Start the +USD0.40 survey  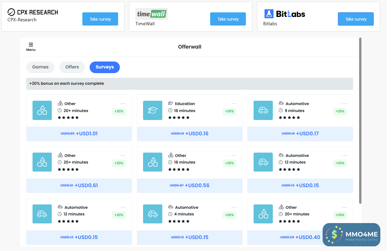pos(300,237)
